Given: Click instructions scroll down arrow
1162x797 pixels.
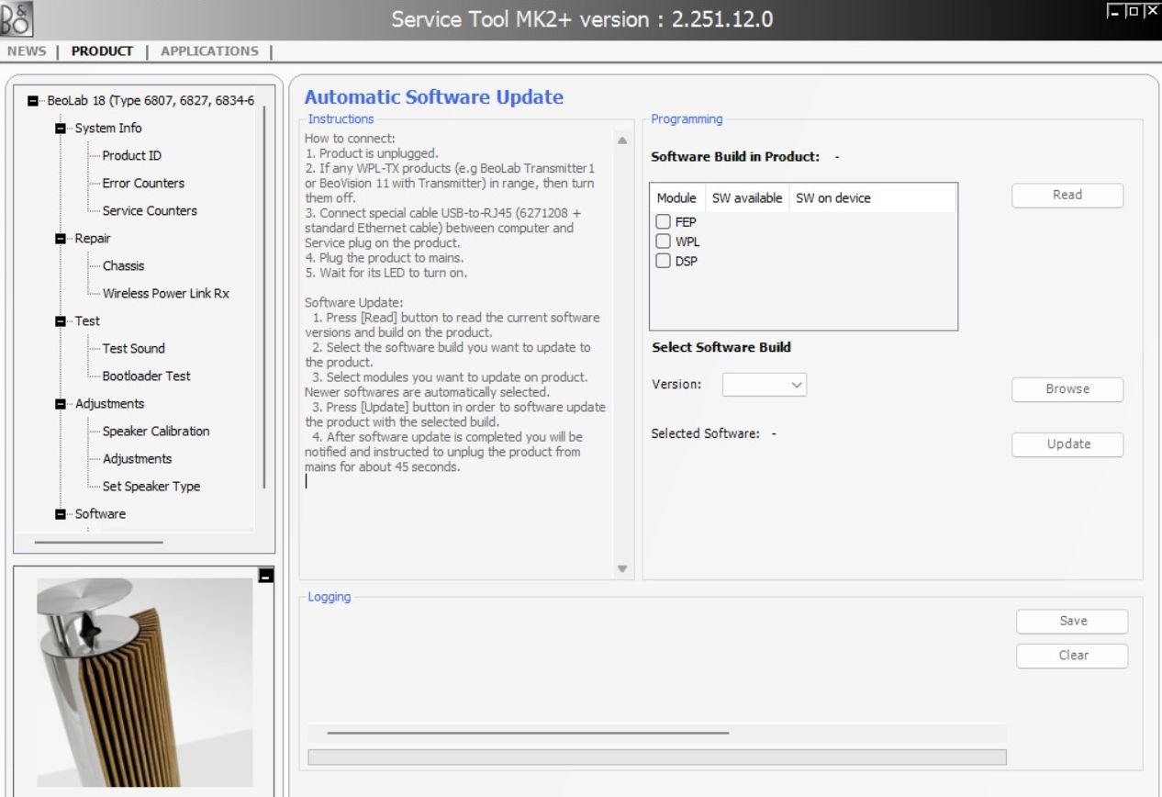Looking at the screenshot, I should [621, 568].
